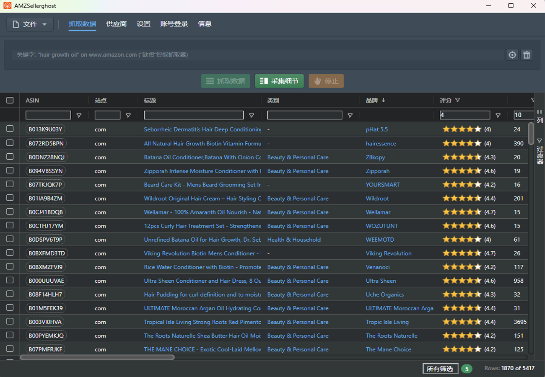Check the row for ASIN B01IA9B4ZM
Viewport: 545px width, 377px height.
pyautogui.click(x=10, y=198)
